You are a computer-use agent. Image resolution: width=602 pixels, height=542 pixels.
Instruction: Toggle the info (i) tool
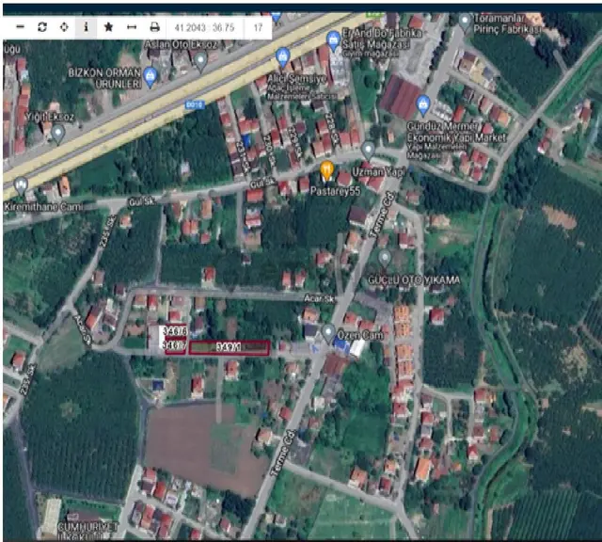pyautogui.click(x=86, y=27)
